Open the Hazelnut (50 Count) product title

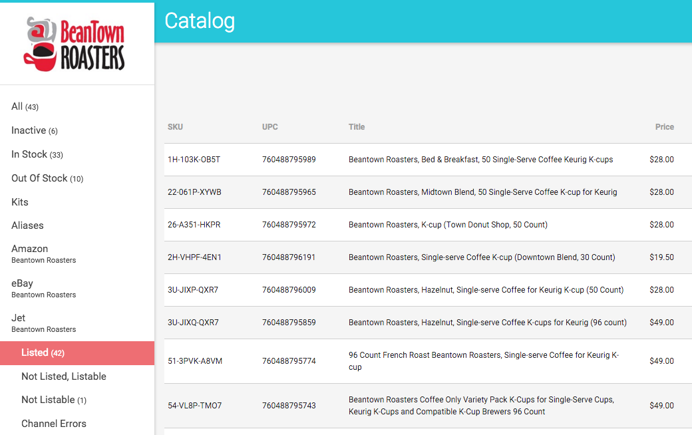[x=486, y=290]
